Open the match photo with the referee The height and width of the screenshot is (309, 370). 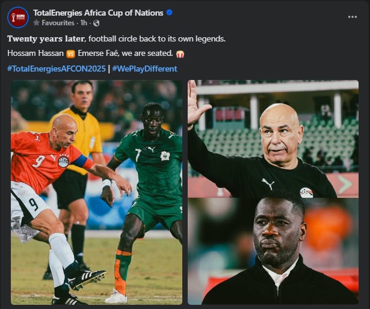point(96,192)
